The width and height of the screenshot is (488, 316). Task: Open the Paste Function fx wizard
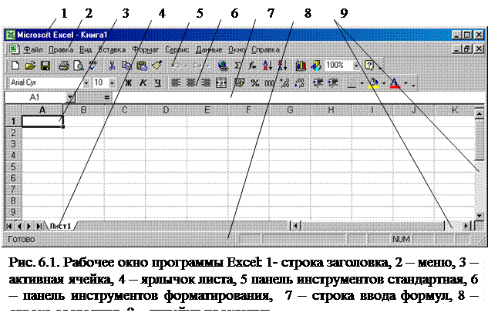click(x=252, y=66)
